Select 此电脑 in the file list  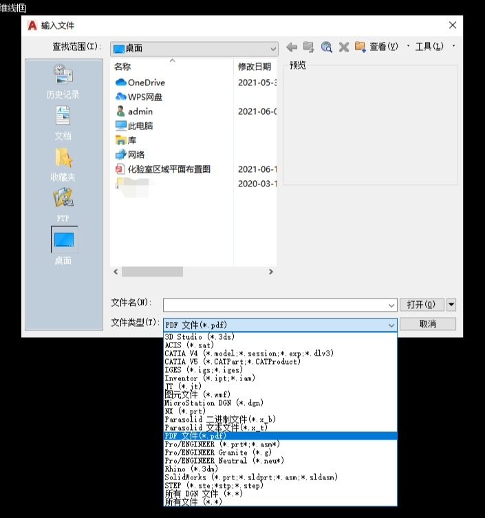[x=134, y=125]
